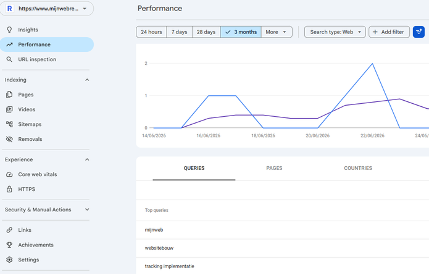Open URL inspection in the sidebar

click(x=47, y=59)
